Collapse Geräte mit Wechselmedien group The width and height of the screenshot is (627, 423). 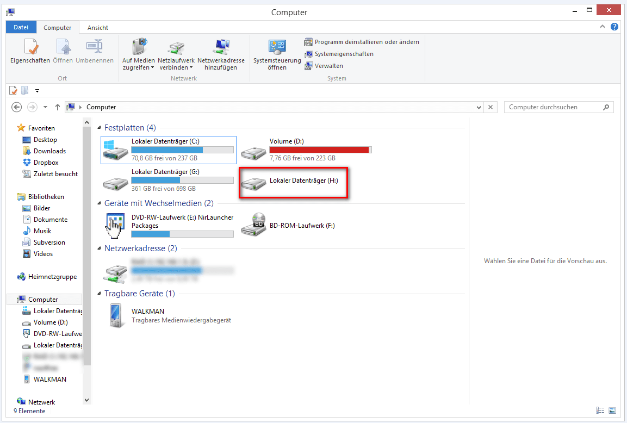pyautogui.click(x=99, y=203)
